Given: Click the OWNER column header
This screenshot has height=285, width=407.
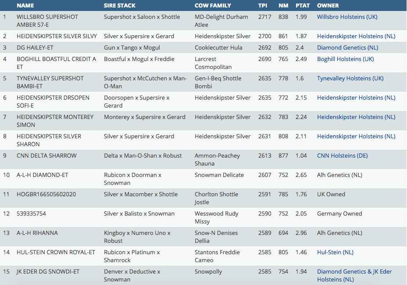Looking at the screenshot, I should coord(328,6).
